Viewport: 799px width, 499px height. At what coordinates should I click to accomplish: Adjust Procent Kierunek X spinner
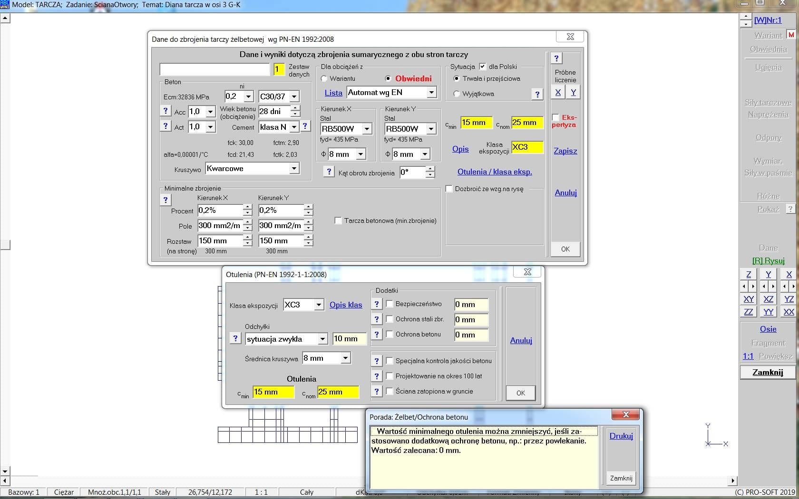tap(247, 210)
